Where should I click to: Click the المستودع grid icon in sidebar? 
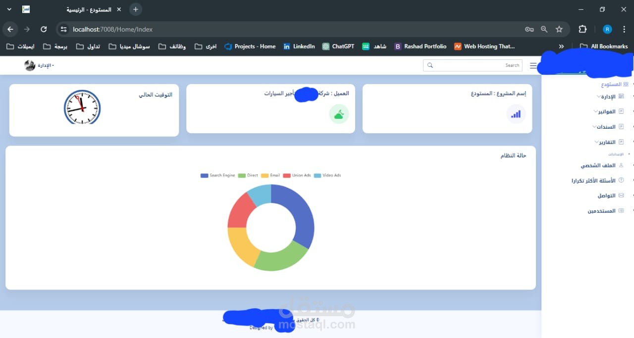click(626, 85)
